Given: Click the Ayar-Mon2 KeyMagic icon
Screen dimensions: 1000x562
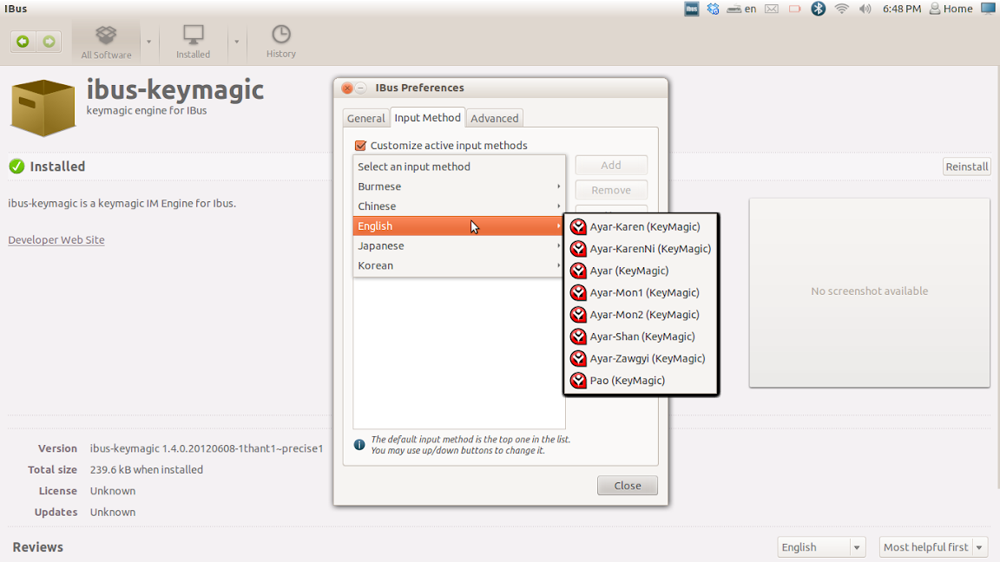Looking at the screenshot, I should [x=578, y=315].
